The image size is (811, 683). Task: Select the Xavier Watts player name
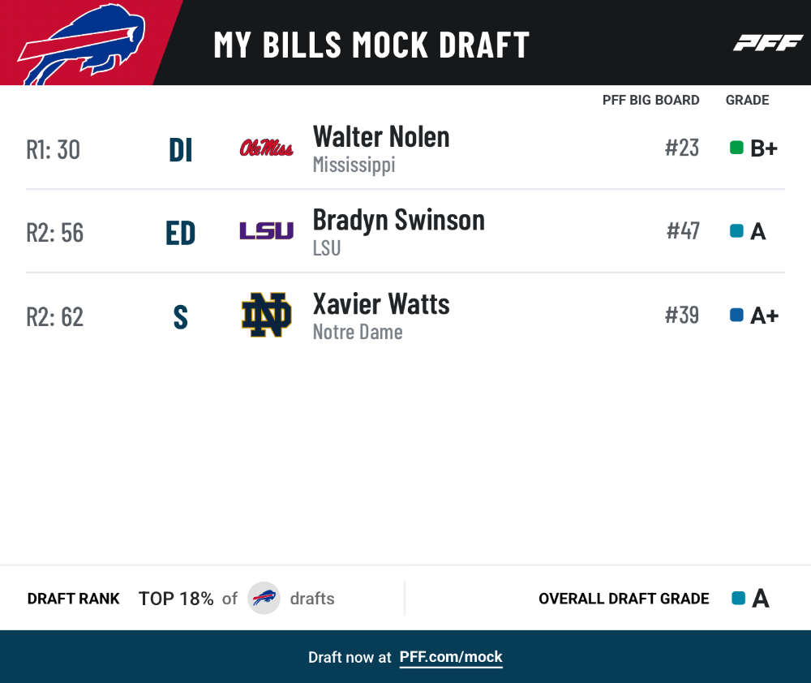[381, 303]
